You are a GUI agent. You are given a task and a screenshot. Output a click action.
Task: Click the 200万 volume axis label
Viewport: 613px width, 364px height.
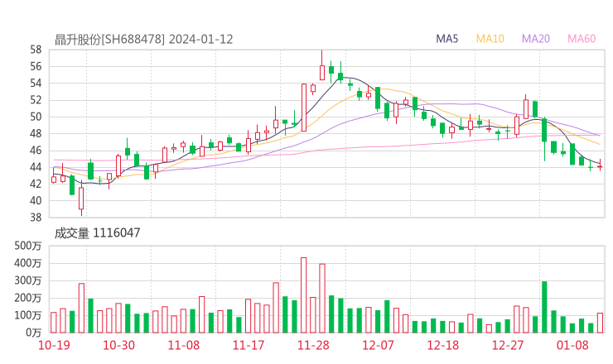click(28, 298)
